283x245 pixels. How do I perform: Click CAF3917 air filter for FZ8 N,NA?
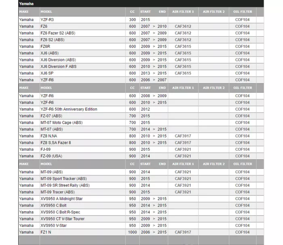[x=183, y=136]
